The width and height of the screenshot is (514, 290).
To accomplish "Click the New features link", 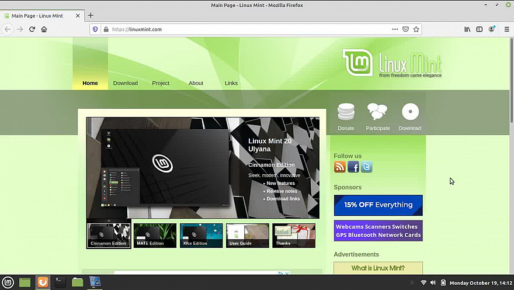I will [280, 184].
